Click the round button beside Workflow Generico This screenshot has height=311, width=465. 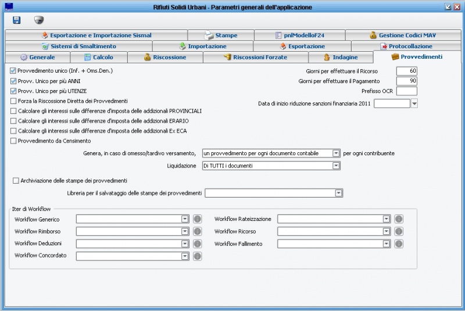click(x=197, y=219)
